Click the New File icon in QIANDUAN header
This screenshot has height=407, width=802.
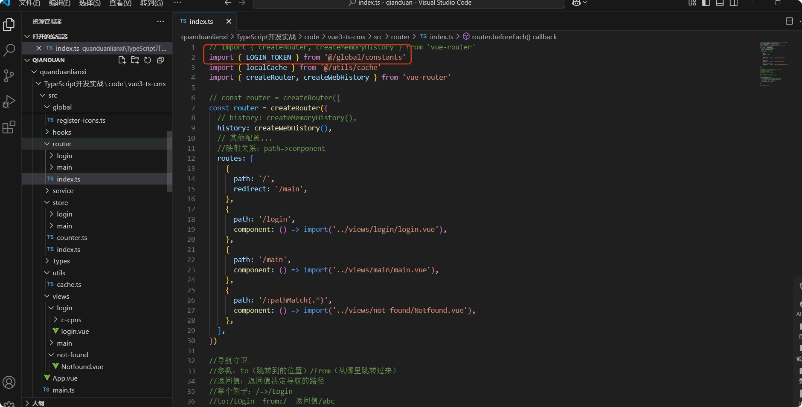[122, 60]
